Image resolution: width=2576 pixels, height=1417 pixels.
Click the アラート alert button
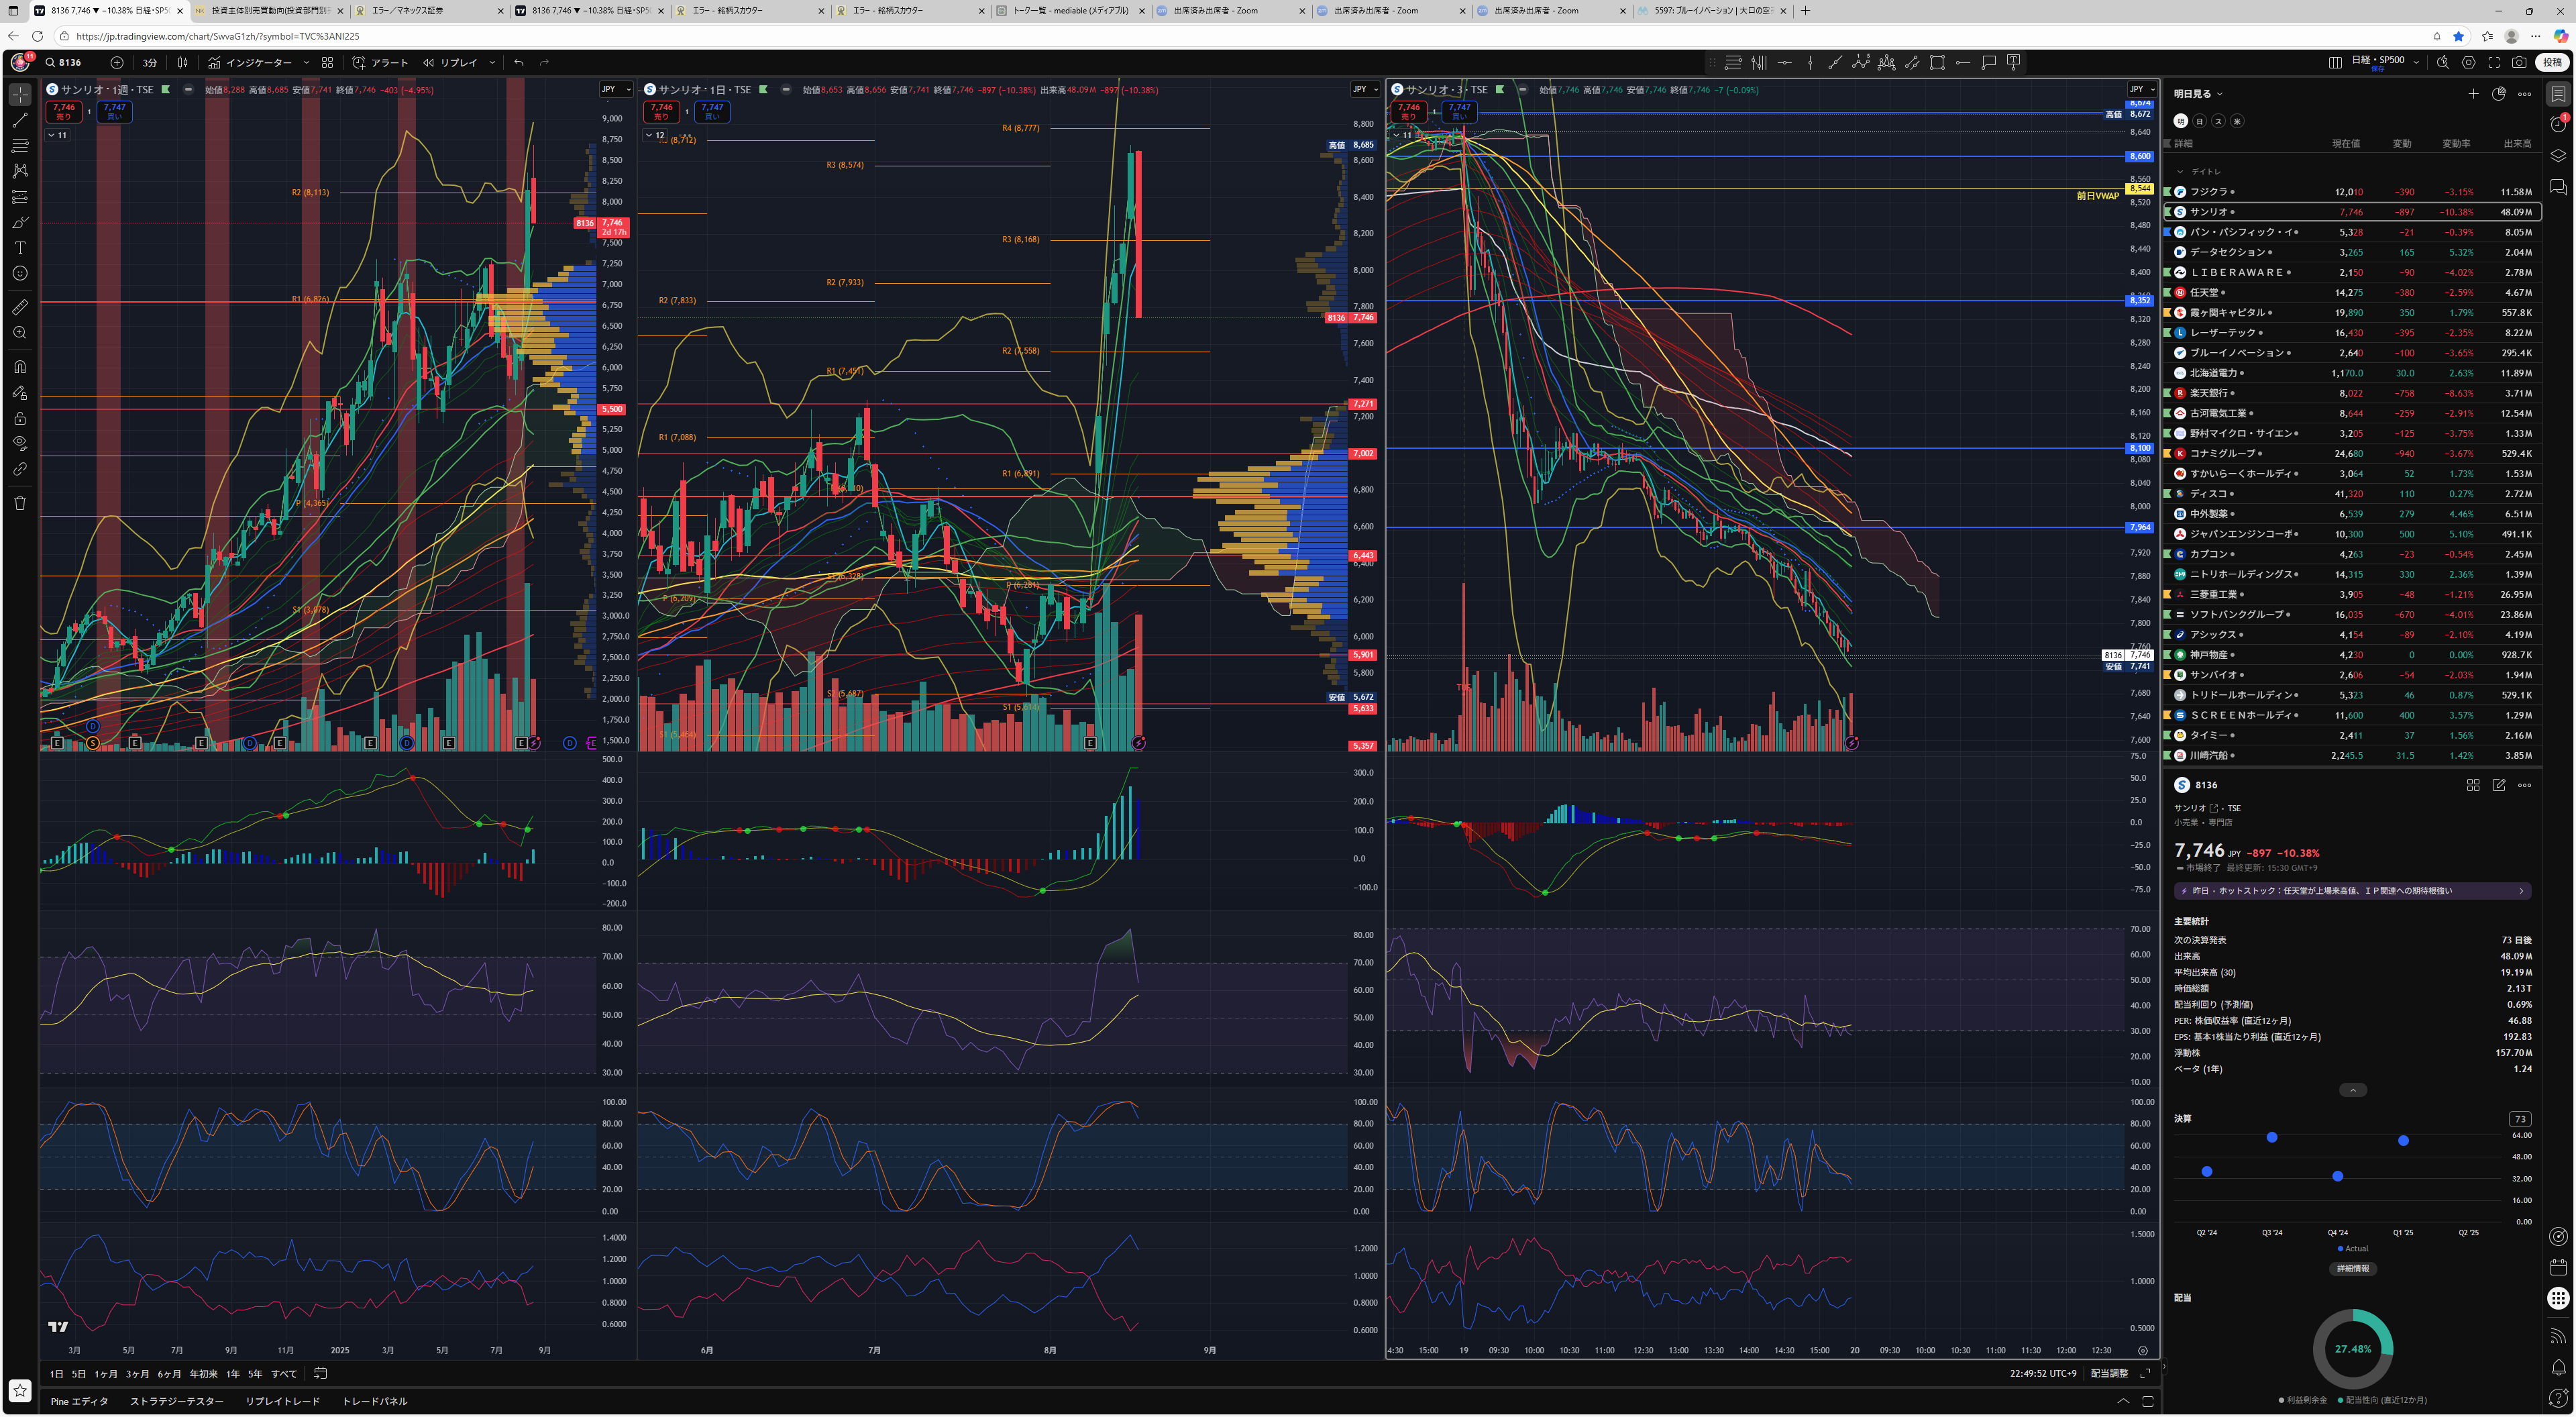pyautogui.click(x=380, y=62)
